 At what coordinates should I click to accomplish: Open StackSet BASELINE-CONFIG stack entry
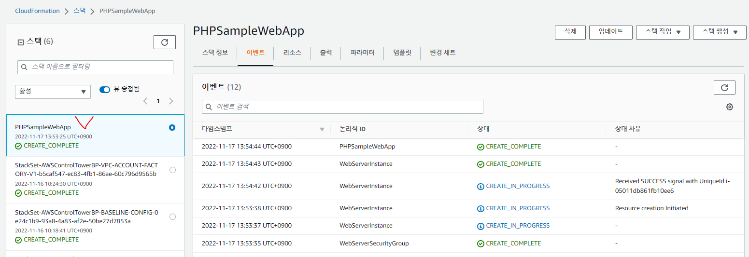(x=86, y=216)
